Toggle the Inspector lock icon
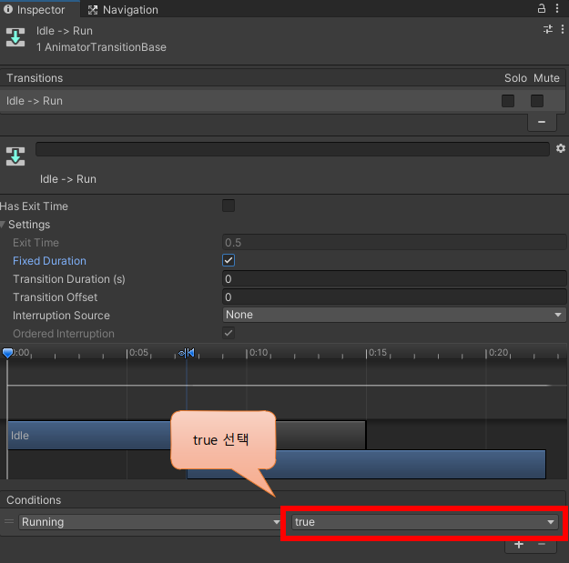569x563 pixels. click(541, 8)
